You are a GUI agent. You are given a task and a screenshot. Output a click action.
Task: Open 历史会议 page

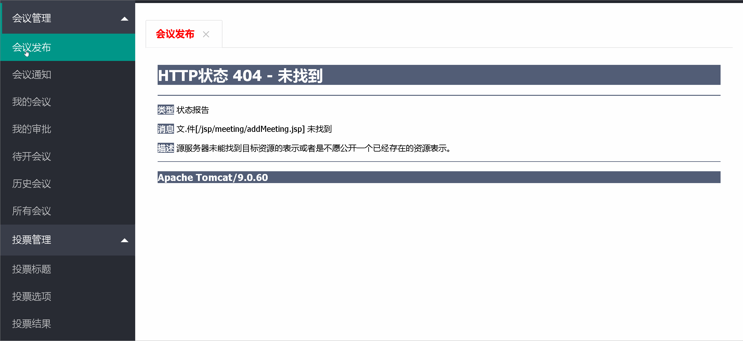point(31,184)
